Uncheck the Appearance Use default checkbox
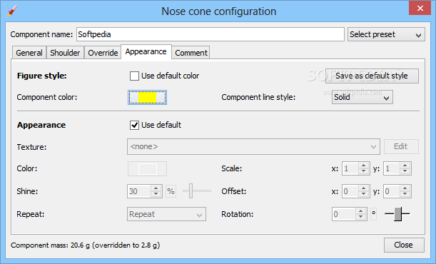The image size is (436, 264). click(x=134, y=125)
